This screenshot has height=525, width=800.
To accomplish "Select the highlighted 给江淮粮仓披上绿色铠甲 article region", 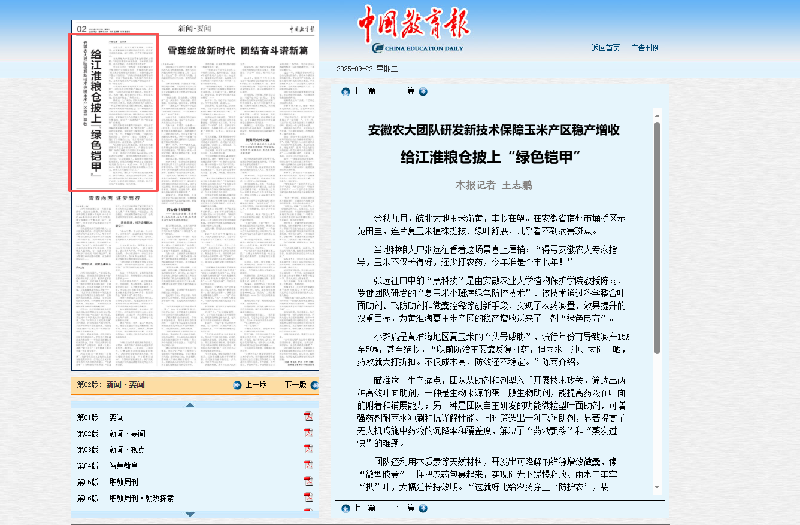I will tap(114, 112).
